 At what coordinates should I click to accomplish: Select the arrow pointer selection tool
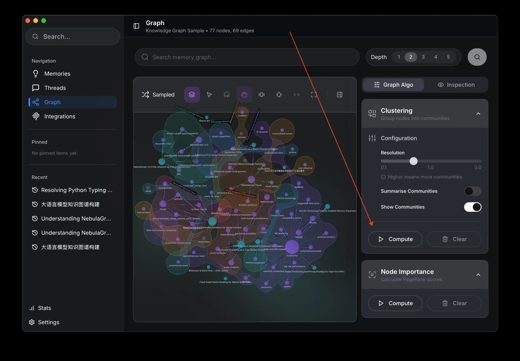coord(209,95)
